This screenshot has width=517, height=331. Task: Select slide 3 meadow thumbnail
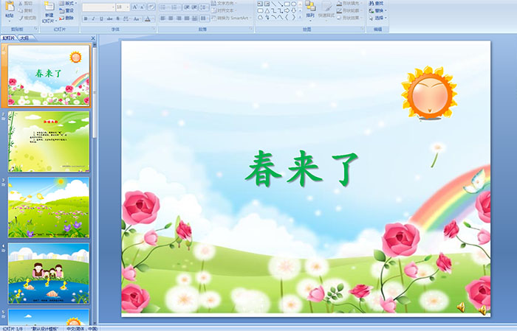coord(49,207)
